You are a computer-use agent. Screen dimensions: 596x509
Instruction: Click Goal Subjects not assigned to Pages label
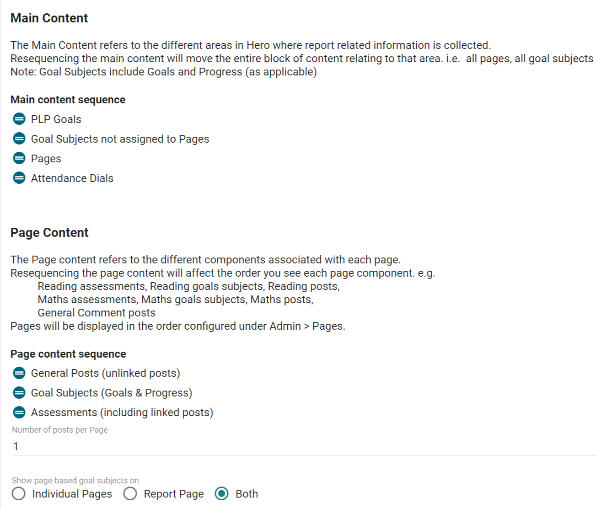click(x=120, y=139)
